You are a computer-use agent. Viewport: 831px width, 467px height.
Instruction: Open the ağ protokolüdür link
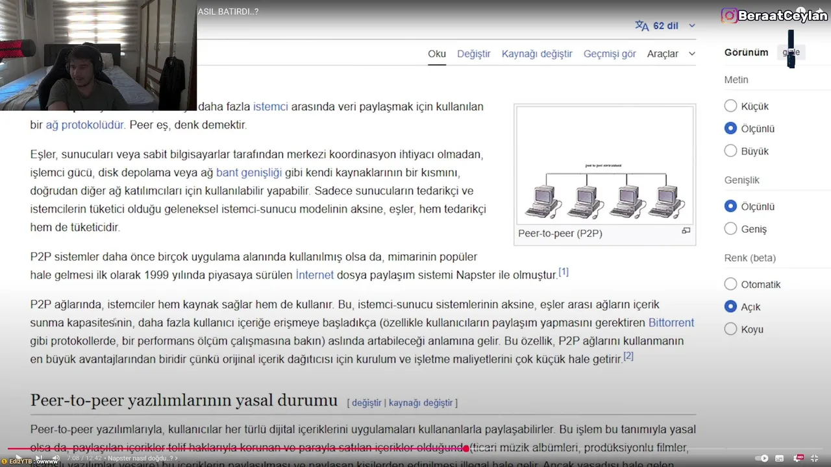coord(84,125)
